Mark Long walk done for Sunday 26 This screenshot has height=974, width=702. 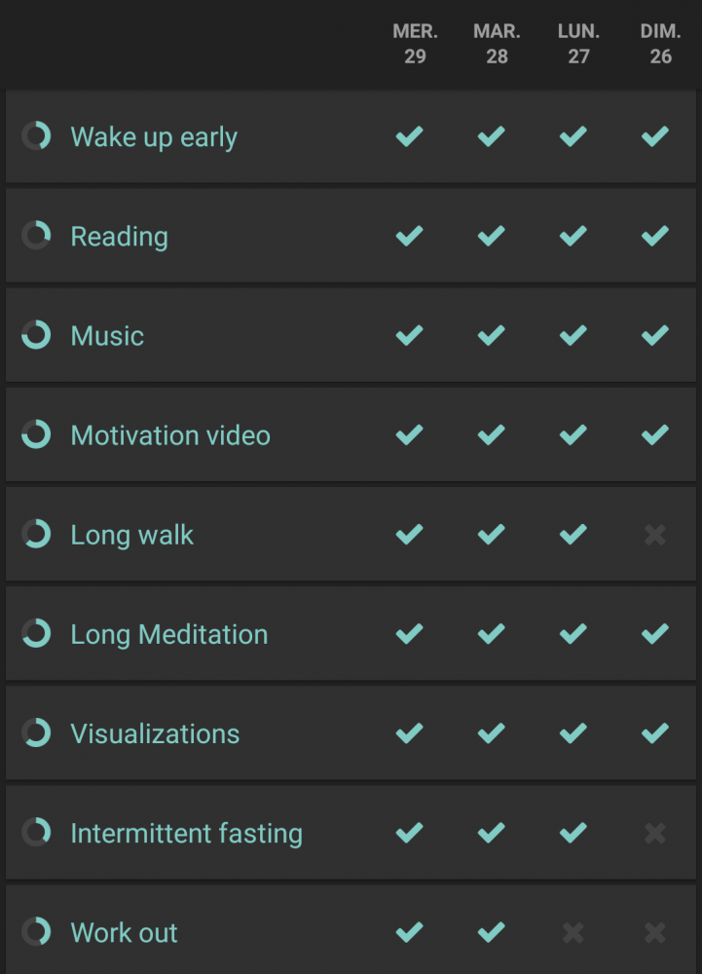point(655,534)
